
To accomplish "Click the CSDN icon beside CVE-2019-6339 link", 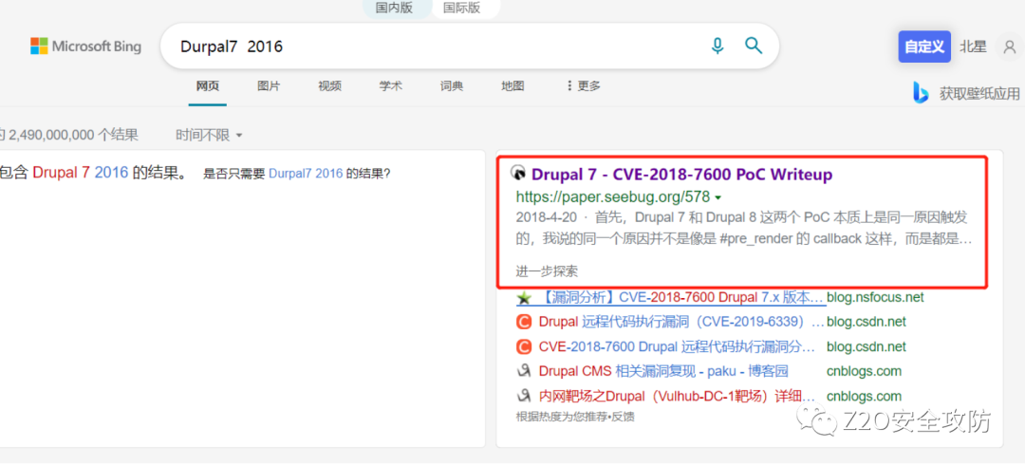I will (524, 322).
